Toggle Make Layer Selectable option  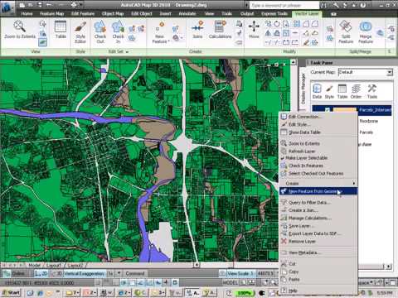click(306, 158)
